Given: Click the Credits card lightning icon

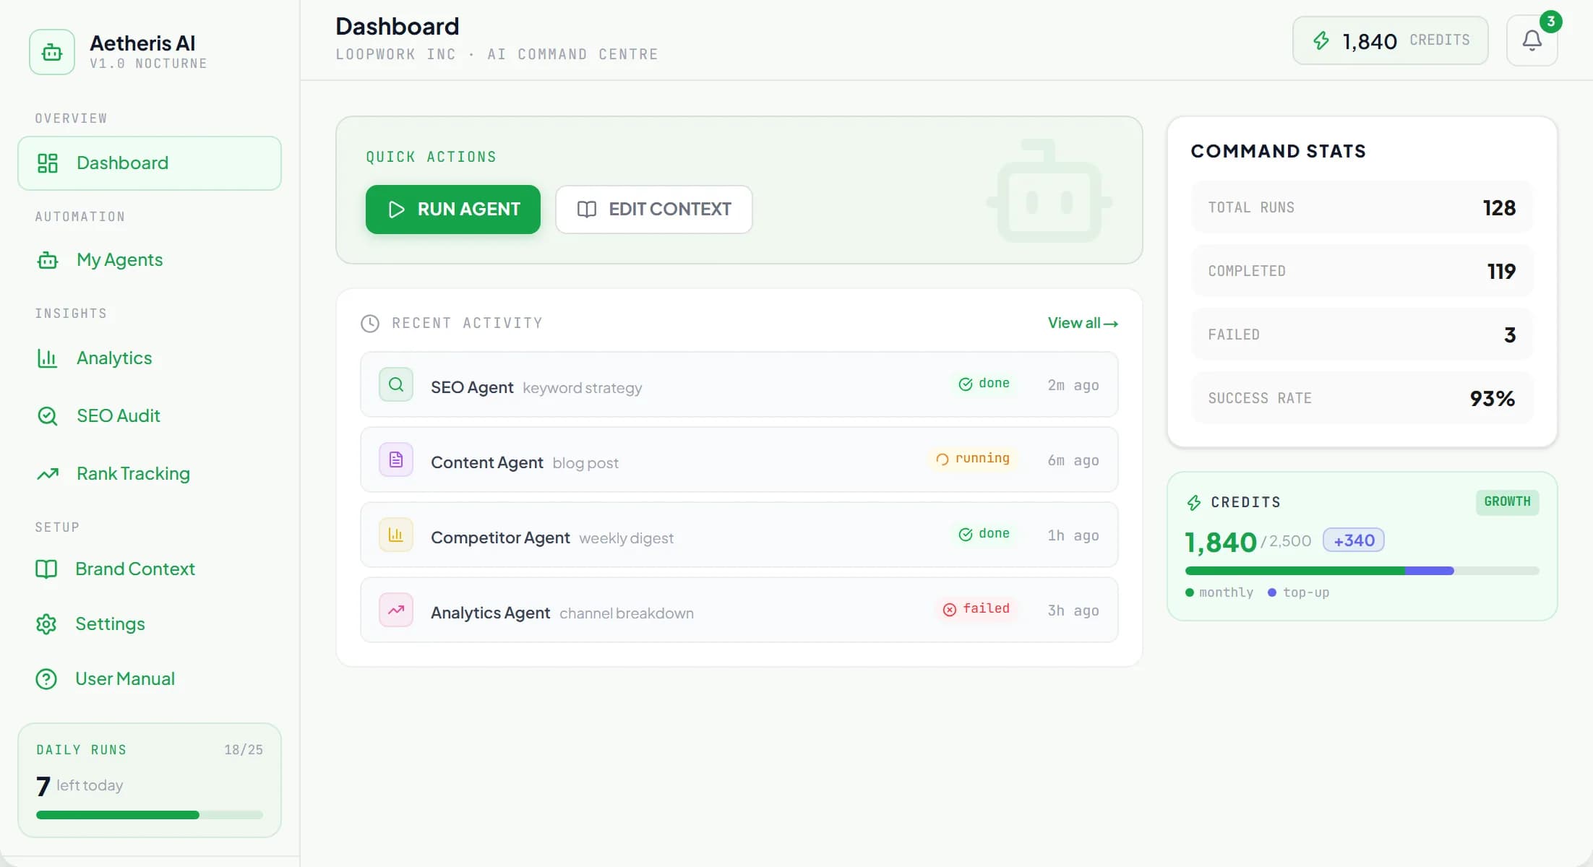Looking at the screenshot, I should [x=1194, y=503].
